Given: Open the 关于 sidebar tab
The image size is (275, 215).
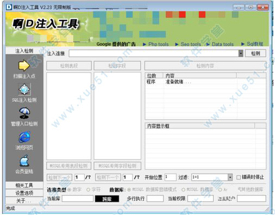Looking at the screenshot, I should point(24,200).
